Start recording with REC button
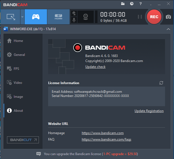 pos(154,17)
